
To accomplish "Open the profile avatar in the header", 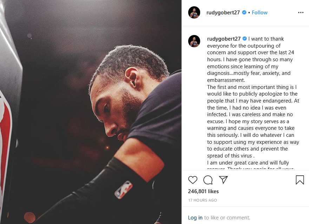I will pos(194,12).
